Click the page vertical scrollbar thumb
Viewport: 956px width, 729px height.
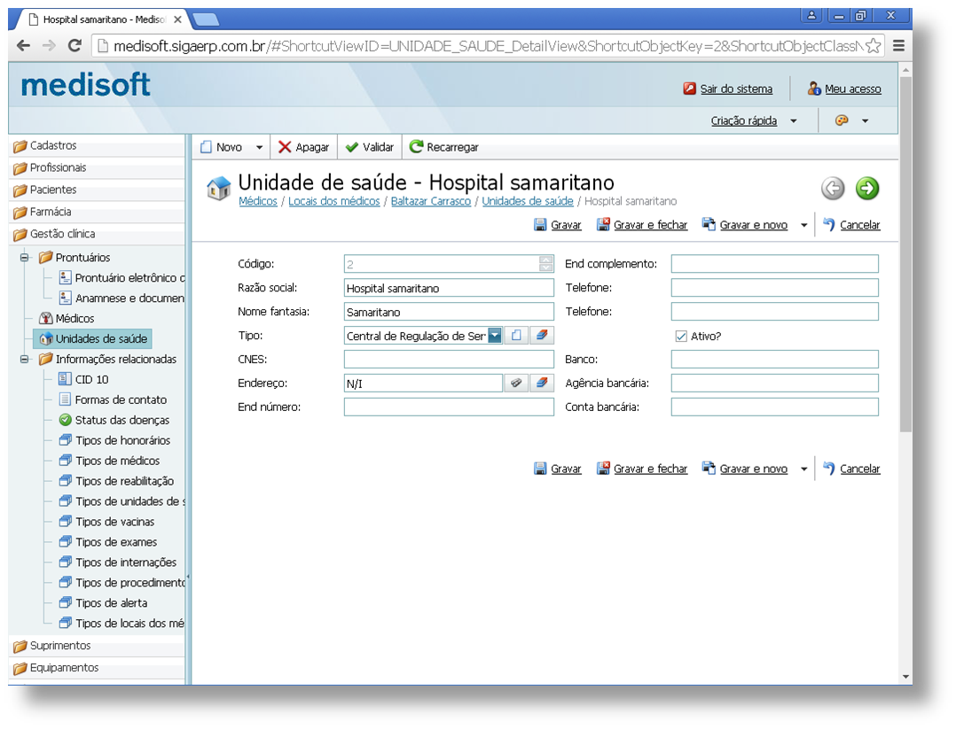[x=905, y=254]
